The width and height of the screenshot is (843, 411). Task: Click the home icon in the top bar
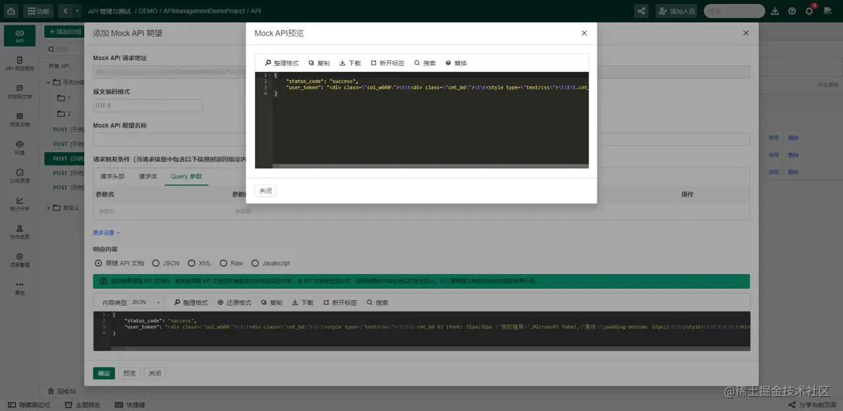[x=11, y=11]
